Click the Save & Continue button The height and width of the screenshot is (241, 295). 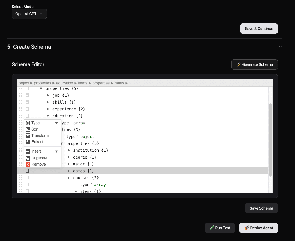pos(259,28)
